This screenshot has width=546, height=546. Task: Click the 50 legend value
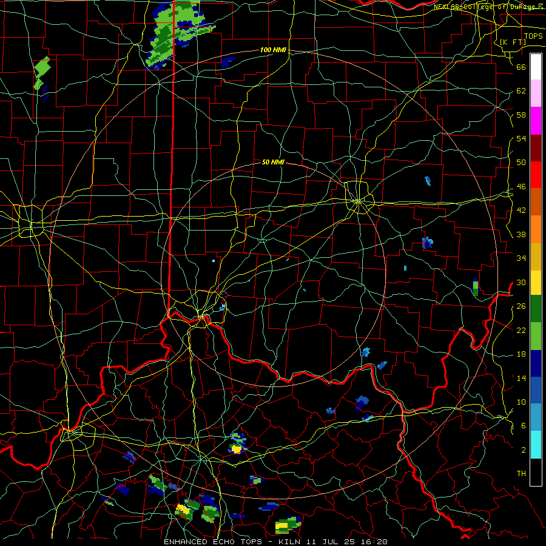(x=521, y=163)
